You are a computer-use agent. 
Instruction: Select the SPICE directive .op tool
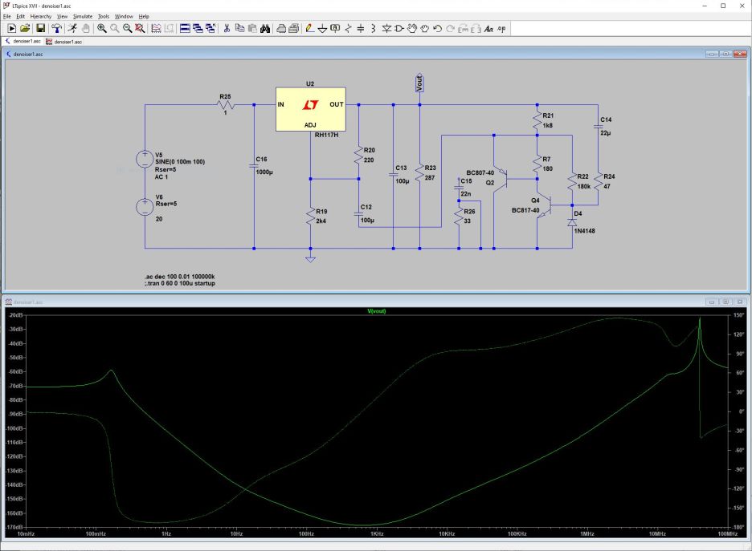tap(501, 29)
